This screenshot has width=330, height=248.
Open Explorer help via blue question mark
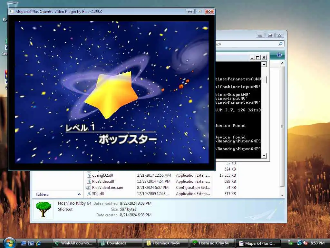(x=279, y=55)
